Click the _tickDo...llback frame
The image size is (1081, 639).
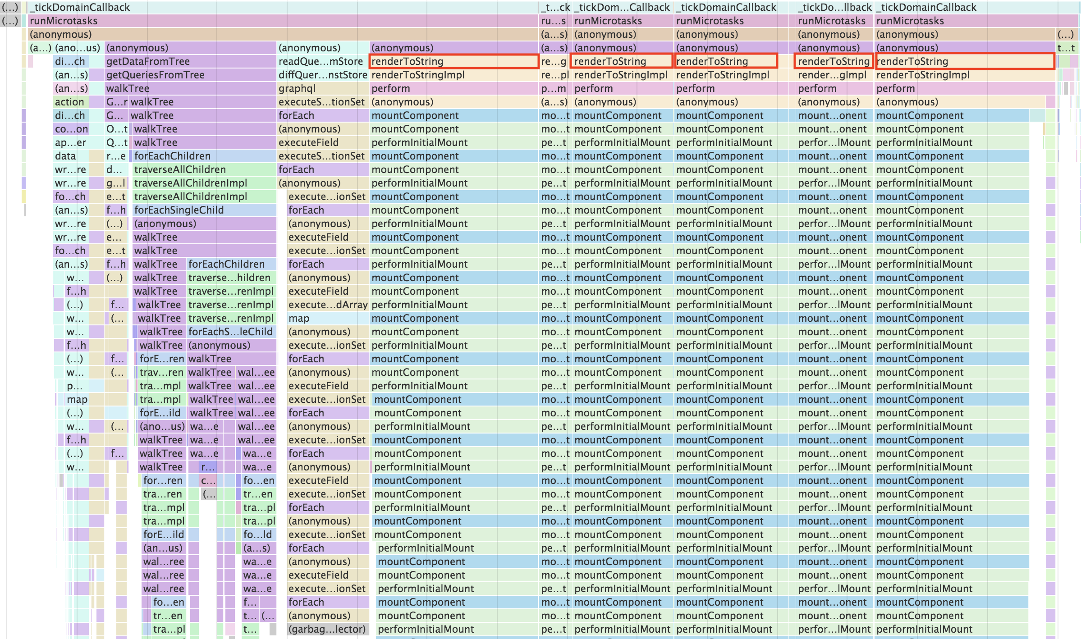[834, 7]
